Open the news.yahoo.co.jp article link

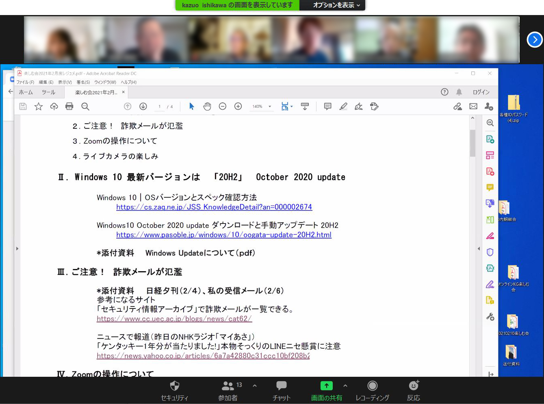click(203, 356)
